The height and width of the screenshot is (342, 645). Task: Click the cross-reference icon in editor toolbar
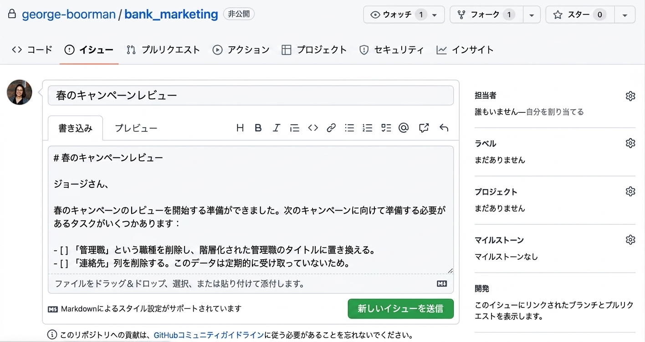tap(424, 128)
